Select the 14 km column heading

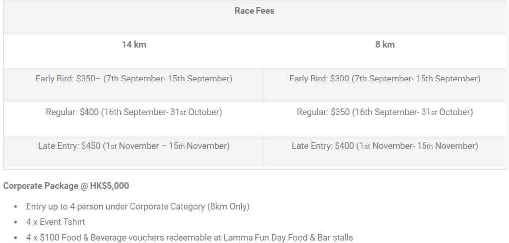tap(134, 45)
